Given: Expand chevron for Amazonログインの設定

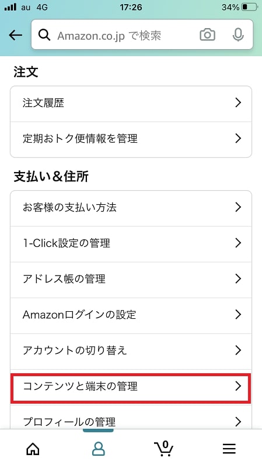Looking at the screenshot, I should [238, 314].
